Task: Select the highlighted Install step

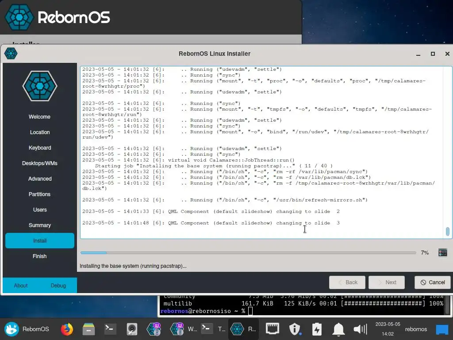Action: [x=39, y=240]
